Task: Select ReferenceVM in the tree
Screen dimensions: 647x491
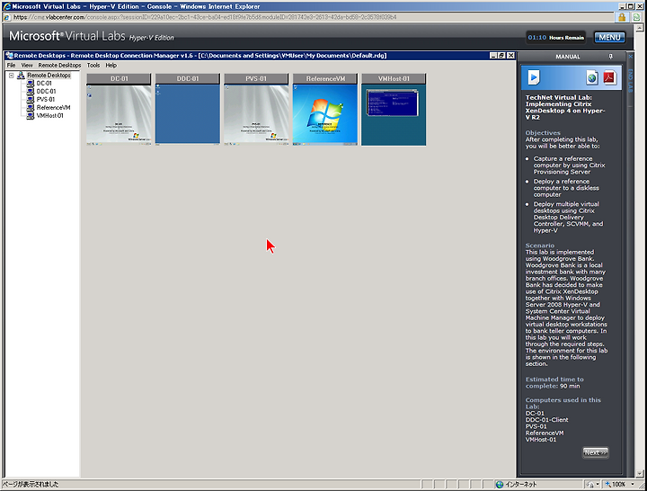Action: (53, 107)
